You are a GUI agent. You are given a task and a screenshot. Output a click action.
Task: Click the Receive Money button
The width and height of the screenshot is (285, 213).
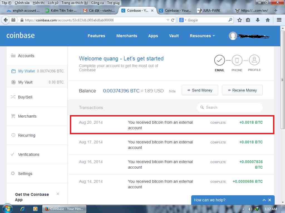242,90
